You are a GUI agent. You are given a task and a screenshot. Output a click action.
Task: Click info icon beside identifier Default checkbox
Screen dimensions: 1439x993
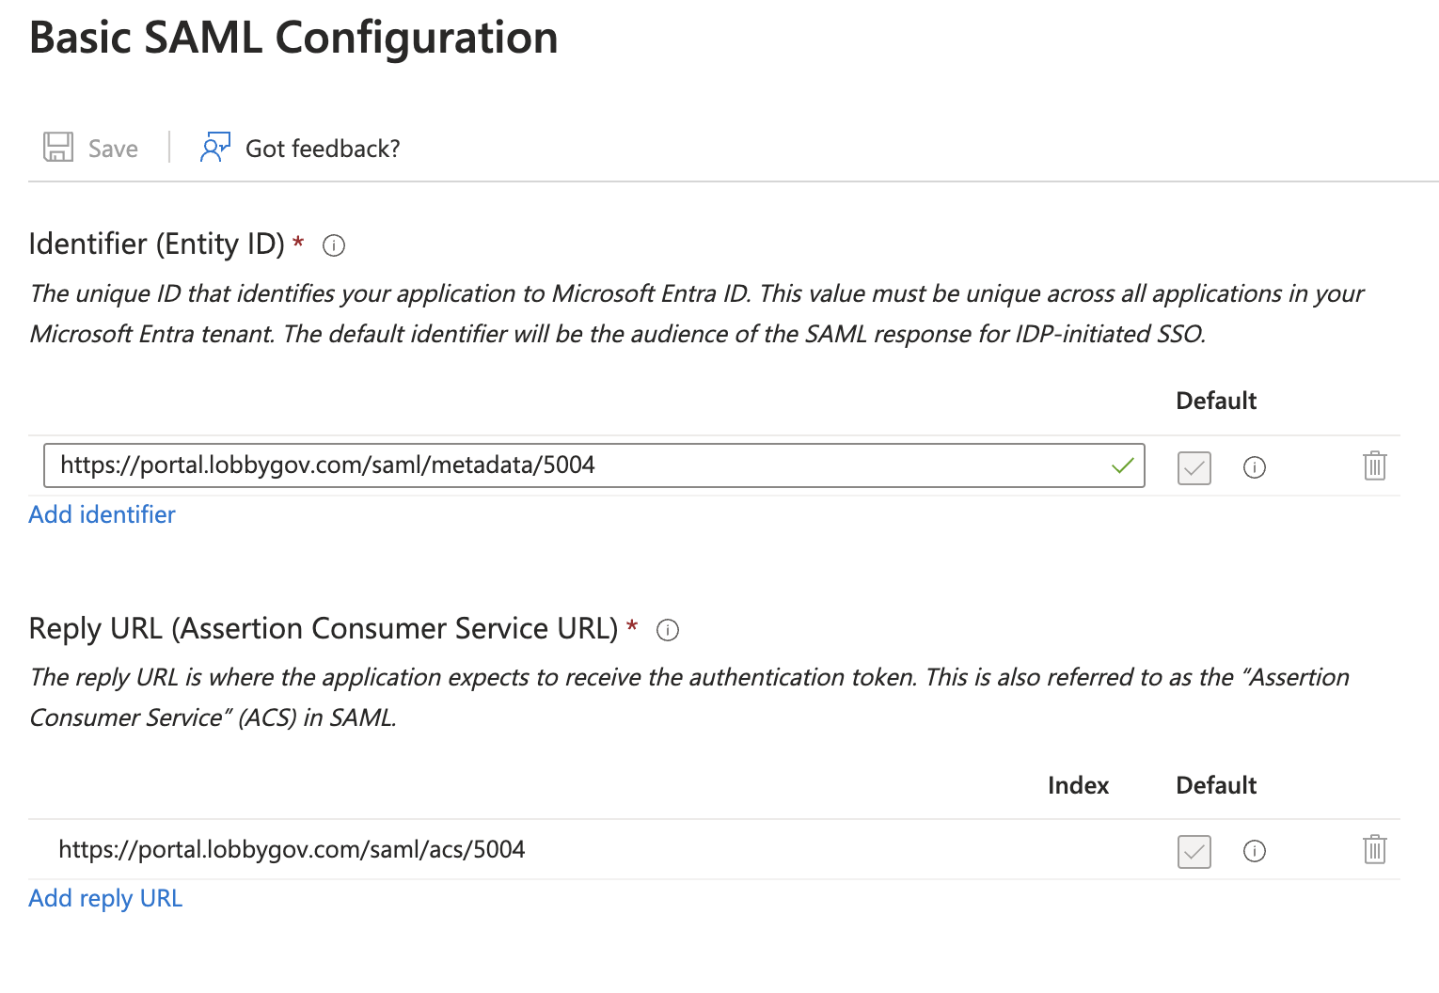click(1255, 467)
